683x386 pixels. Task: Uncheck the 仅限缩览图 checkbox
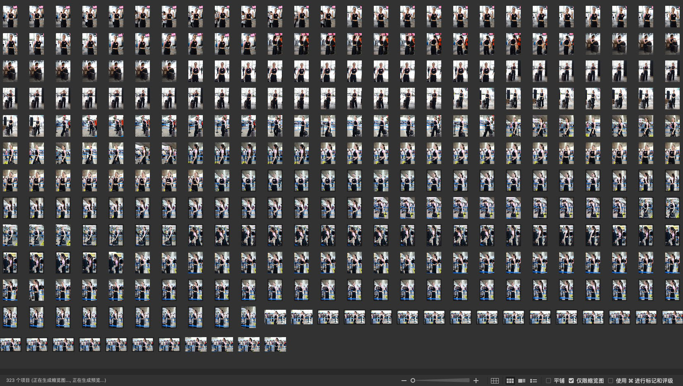[571, 381]
